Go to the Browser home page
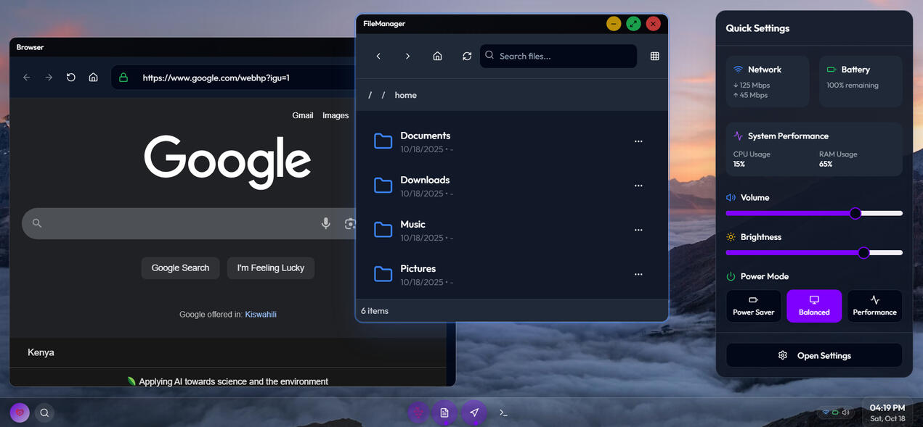The width and height of the screenshot is (923, 427). pyautogui.click(x=93, y=77)
